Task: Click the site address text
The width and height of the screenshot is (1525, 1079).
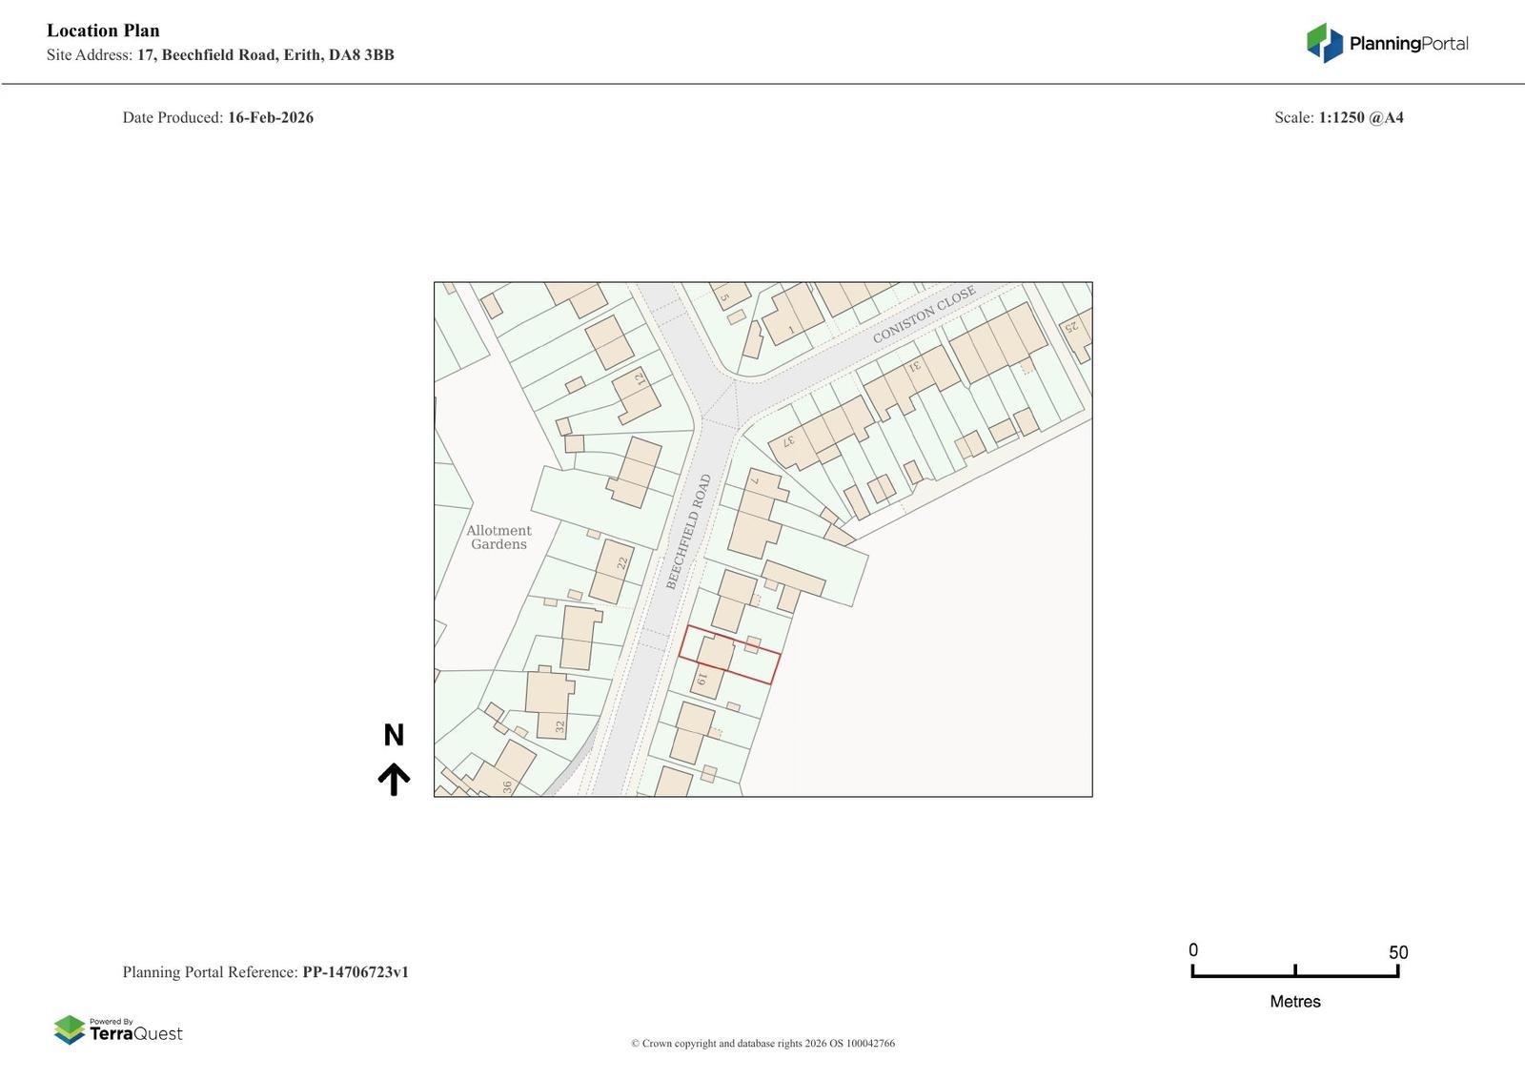Action: (265, 54)
